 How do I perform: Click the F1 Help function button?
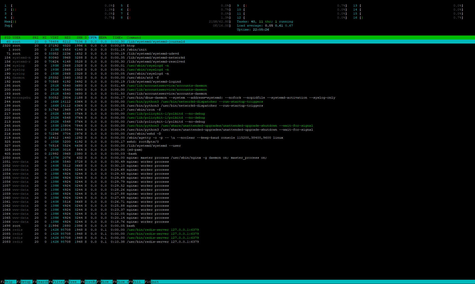[8, 282]
